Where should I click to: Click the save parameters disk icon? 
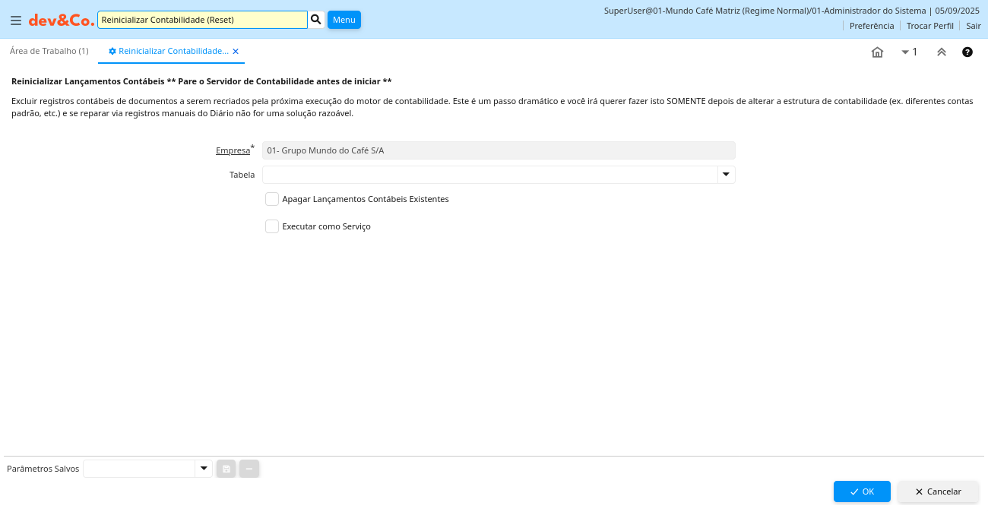coord(226,469)
